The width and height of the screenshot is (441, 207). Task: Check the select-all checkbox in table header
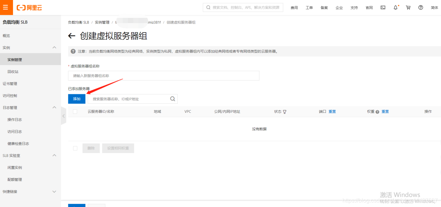[x=75, y=111]
